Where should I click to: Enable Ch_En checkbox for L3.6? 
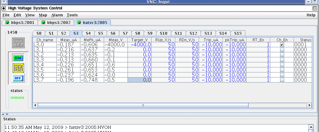[282, 75]
